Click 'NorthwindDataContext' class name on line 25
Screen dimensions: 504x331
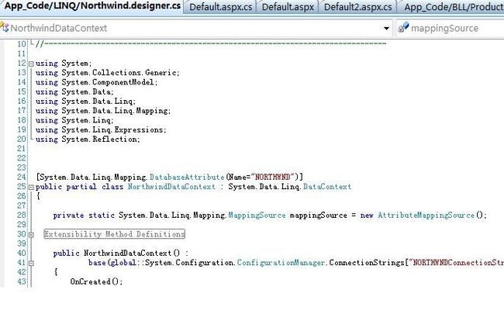[x=171, y=187]
